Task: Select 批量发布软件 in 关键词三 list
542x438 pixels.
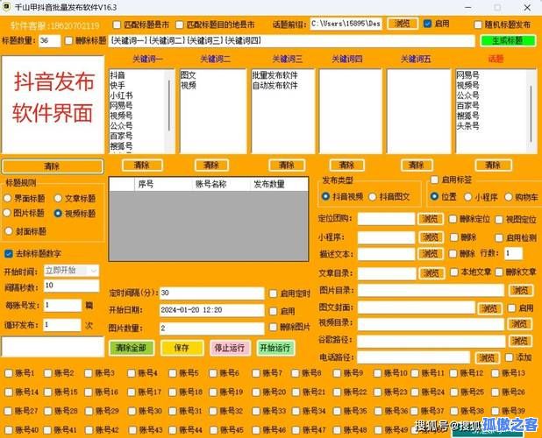Action: (x=275, y=75)
